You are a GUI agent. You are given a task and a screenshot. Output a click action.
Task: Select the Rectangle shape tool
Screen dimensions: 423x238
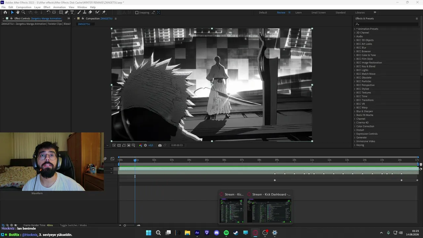61,13
